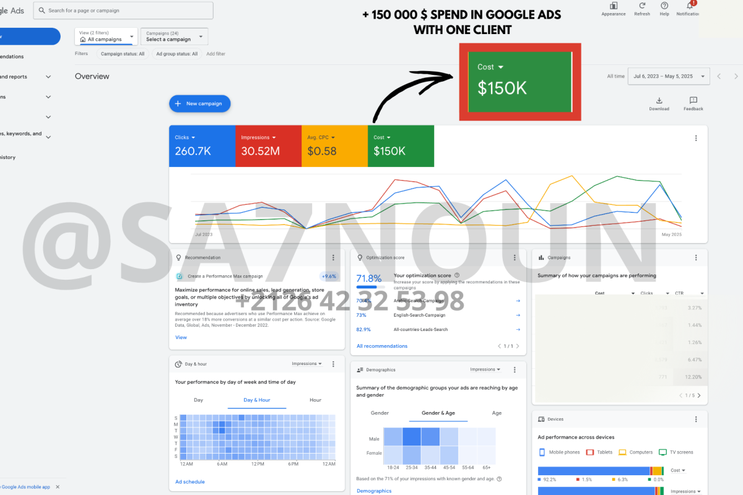Screen dimensions: 743x495
Task: Open the Optimization score card's three-dot menu
Action: (x=515, y=257)
